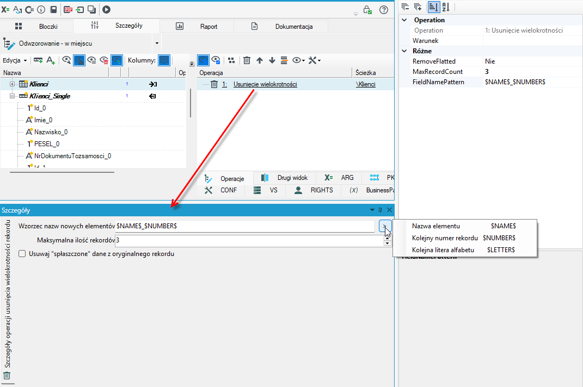Select 'Kolejna litera alfabetu' menu entry
583x387 pixels.
click(x=465, y=250)
